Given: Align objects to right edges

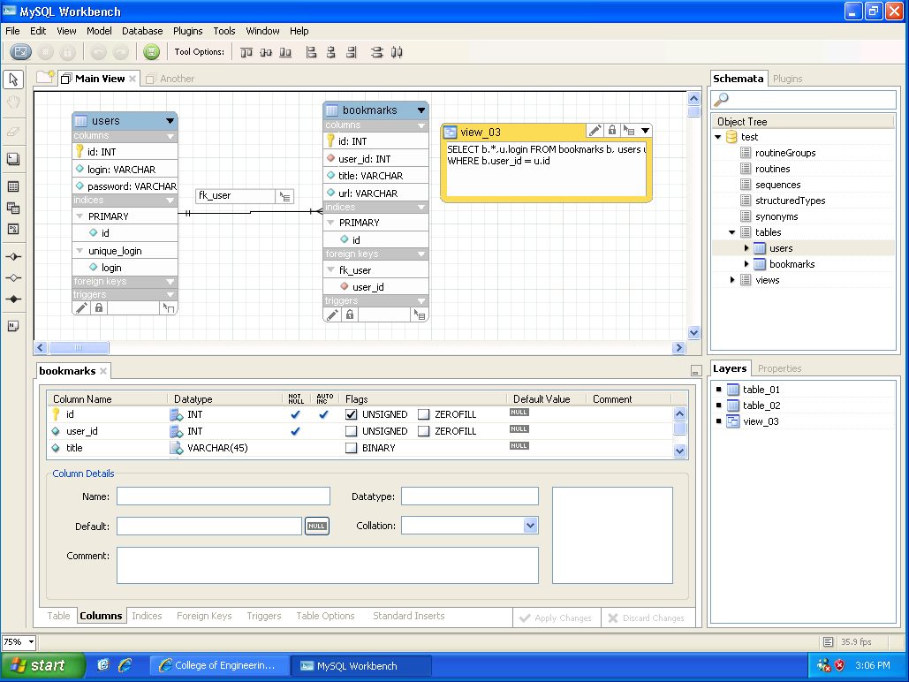Looking at the screenshot, I should (352, 53).
